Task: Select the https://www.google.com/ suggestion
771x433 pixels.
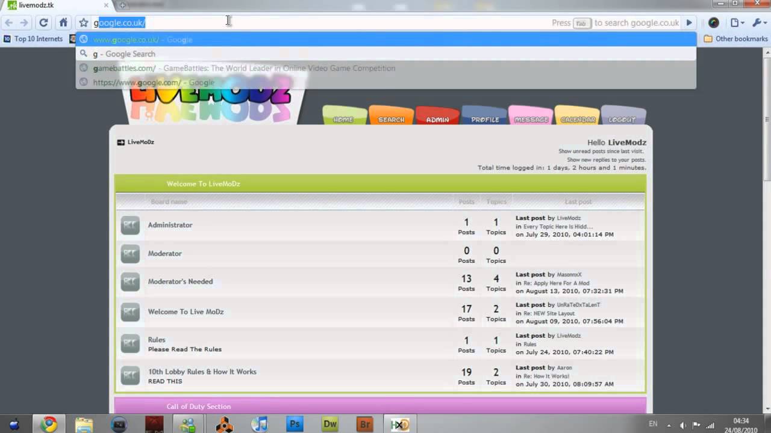Action: (386, 82)
